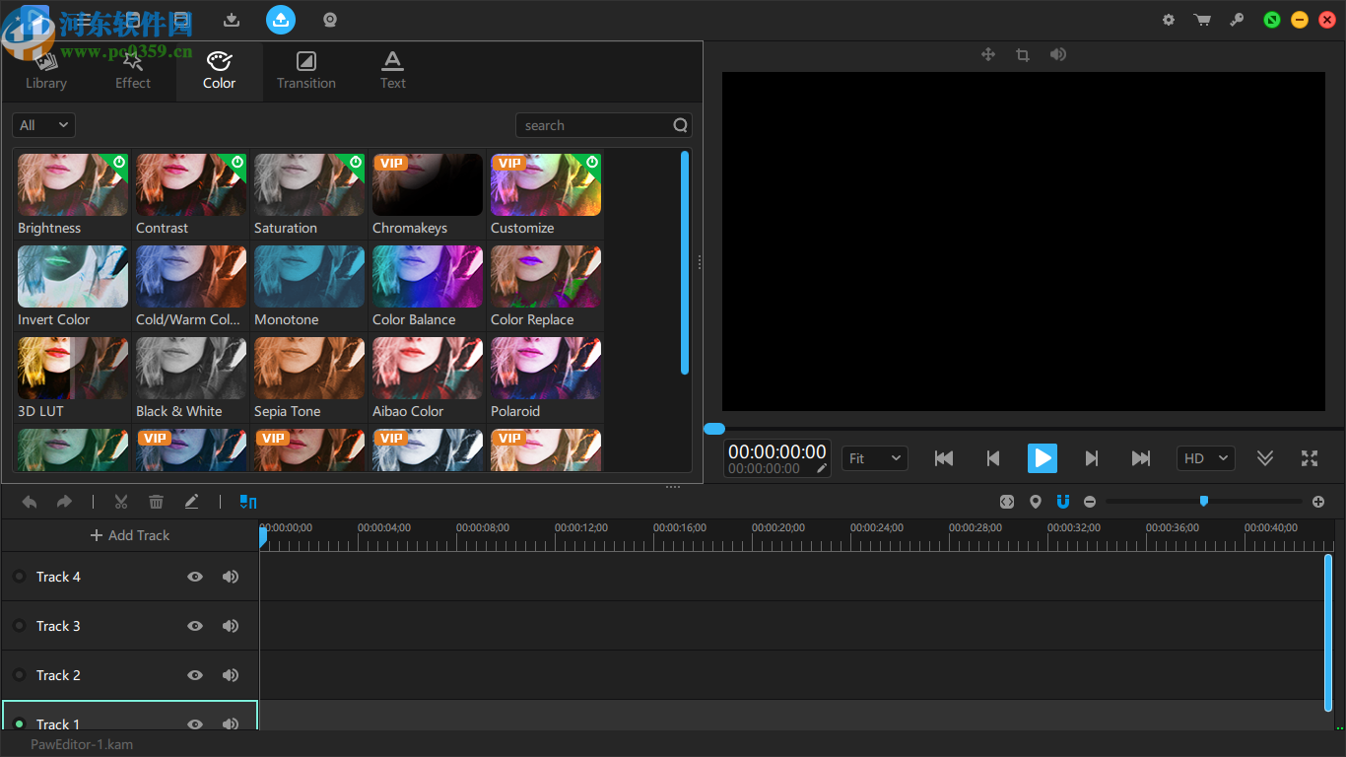Add a marker with the pin icon
1346x757 pixels.
pyautogui.click(x=1035, y=502)
